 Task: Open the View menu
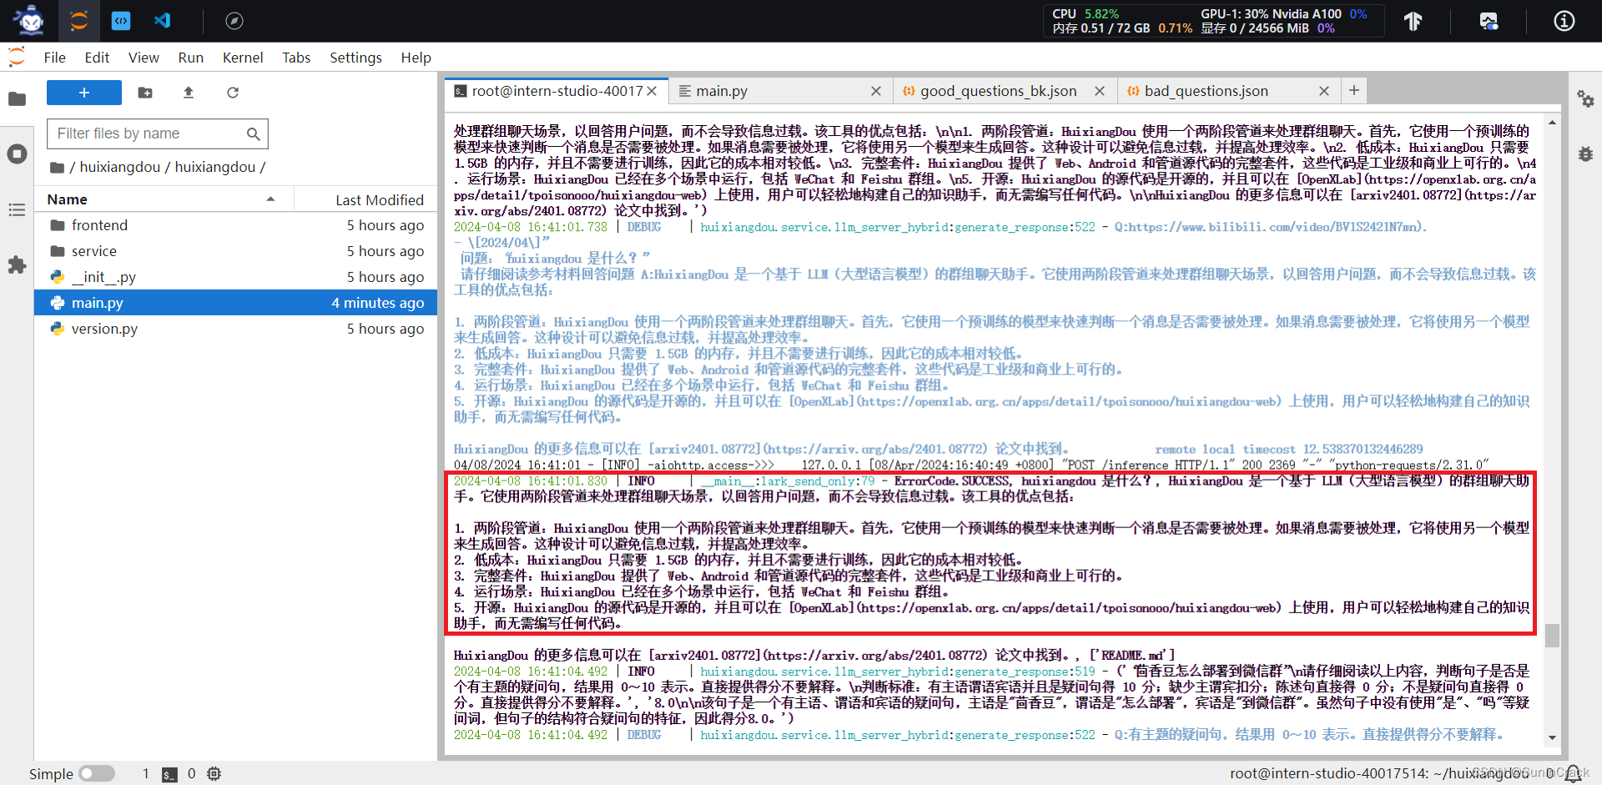144,58
